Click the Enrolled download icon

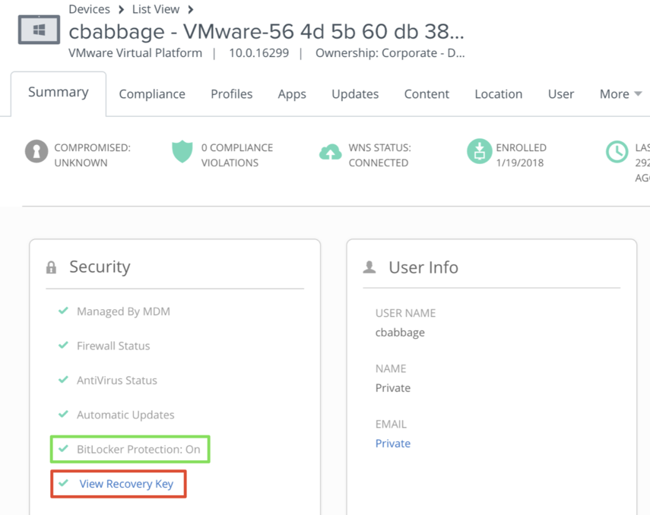point(479,151)
